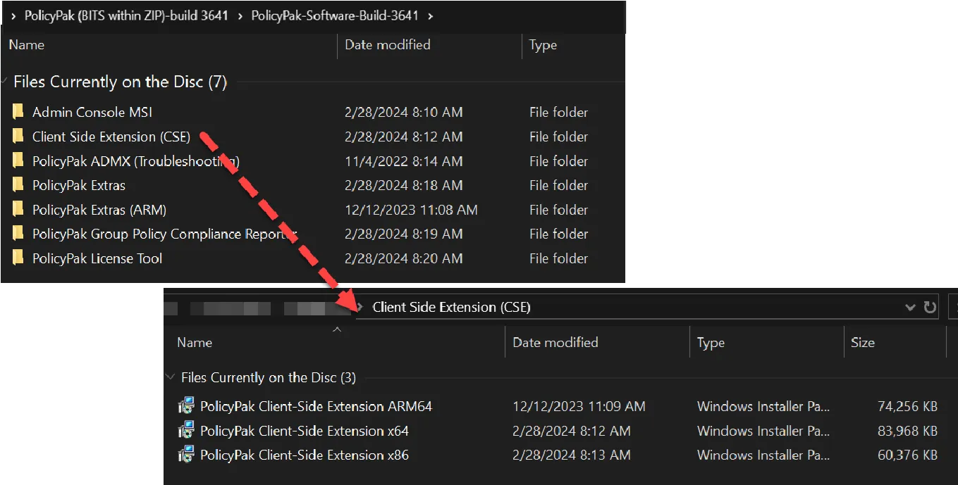This screenshot has width=958, height=485.
Task: Select 'PolicyPak ADMX (Troubleshooting)' folder name
Action: pos(136,161)
